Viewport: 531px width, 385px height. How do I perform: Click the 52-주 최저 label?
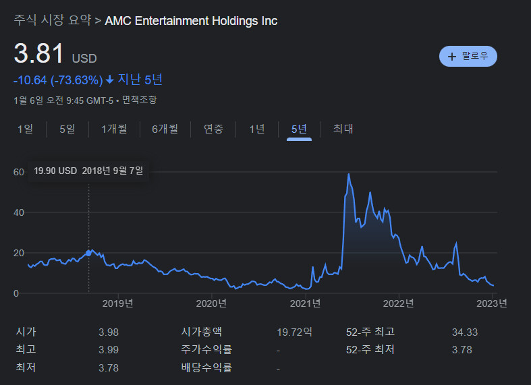pos(370,349)
